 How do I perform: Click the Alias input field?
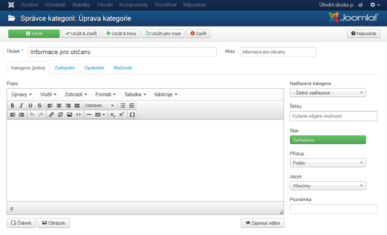coord(278,52)
